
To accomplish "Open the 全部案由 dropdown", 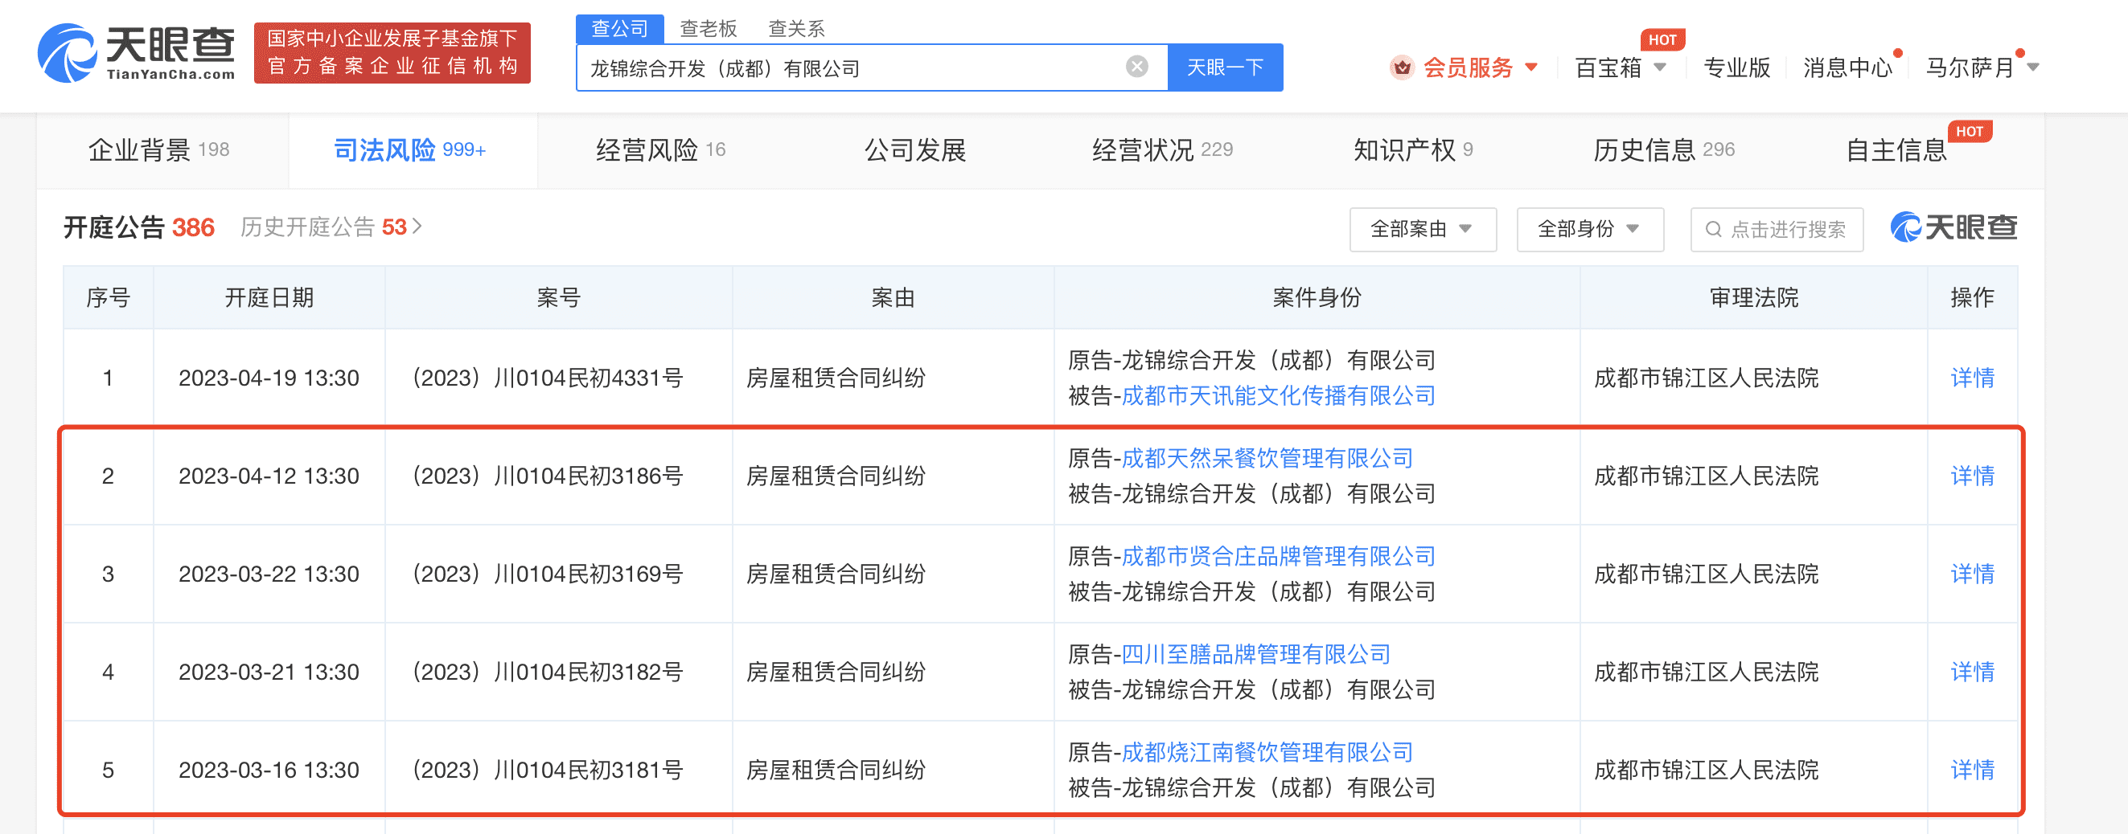I will coord(1423,229).
